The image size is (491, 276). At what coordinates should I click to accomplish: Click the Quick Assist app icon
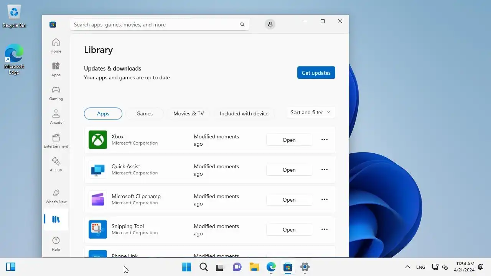point(98,169)
